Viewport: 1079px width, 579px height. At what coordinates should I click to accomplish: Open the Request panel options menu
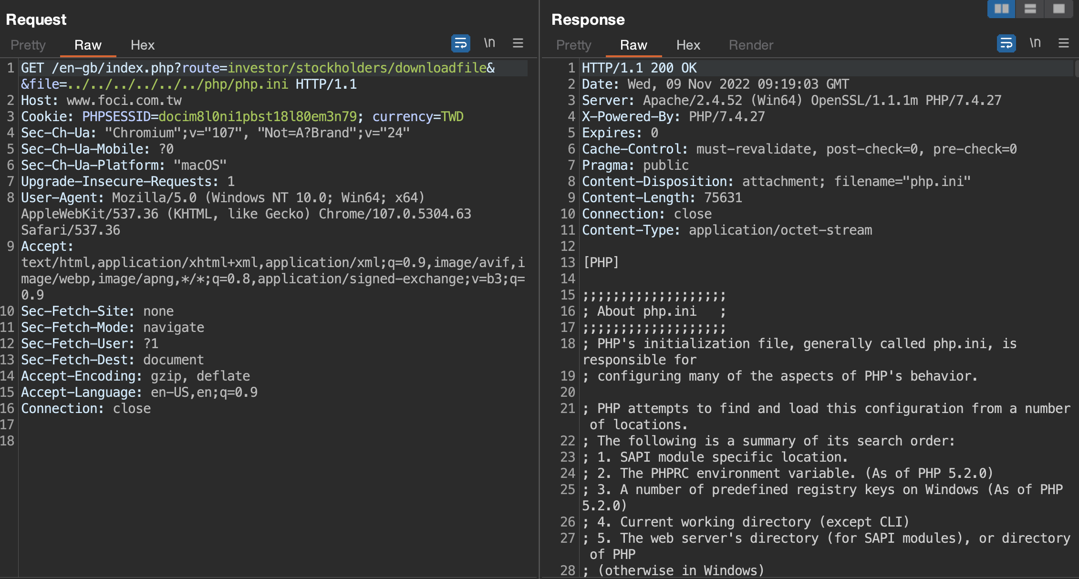[518, 43]
